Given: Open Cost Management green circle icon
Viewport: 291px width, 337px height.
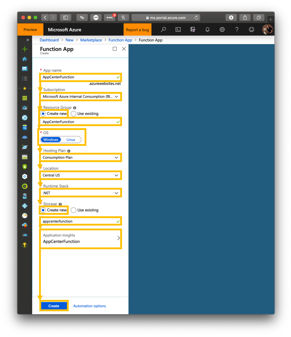Looking at the screenshot, I should (25, 186).
